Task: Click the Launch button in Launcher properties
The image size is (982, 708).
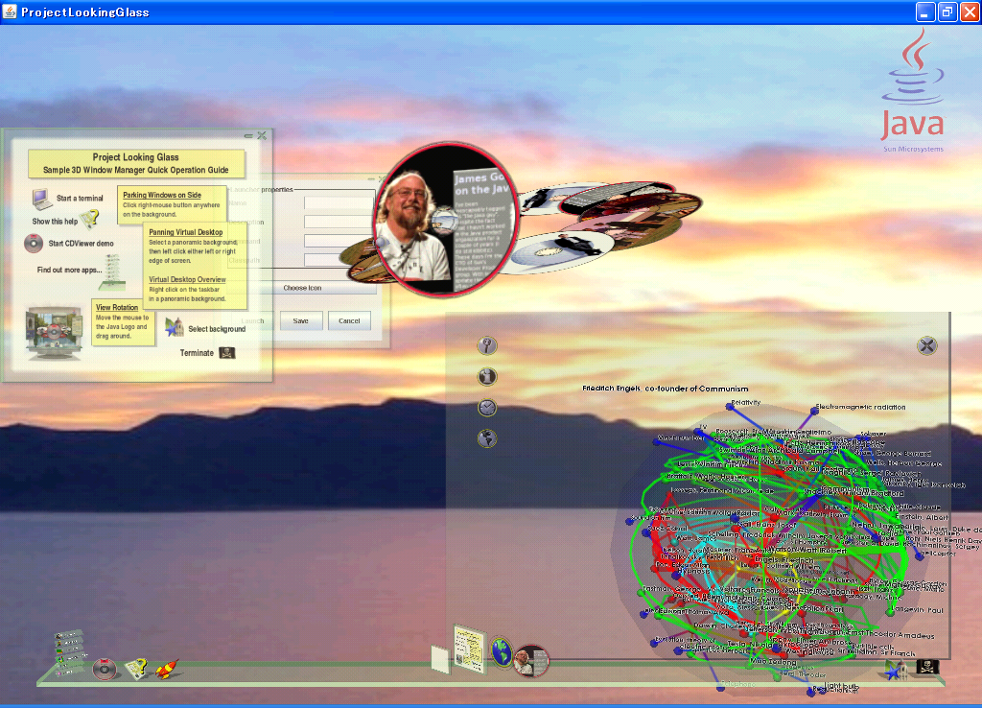Action: click(x=252, y=320)
